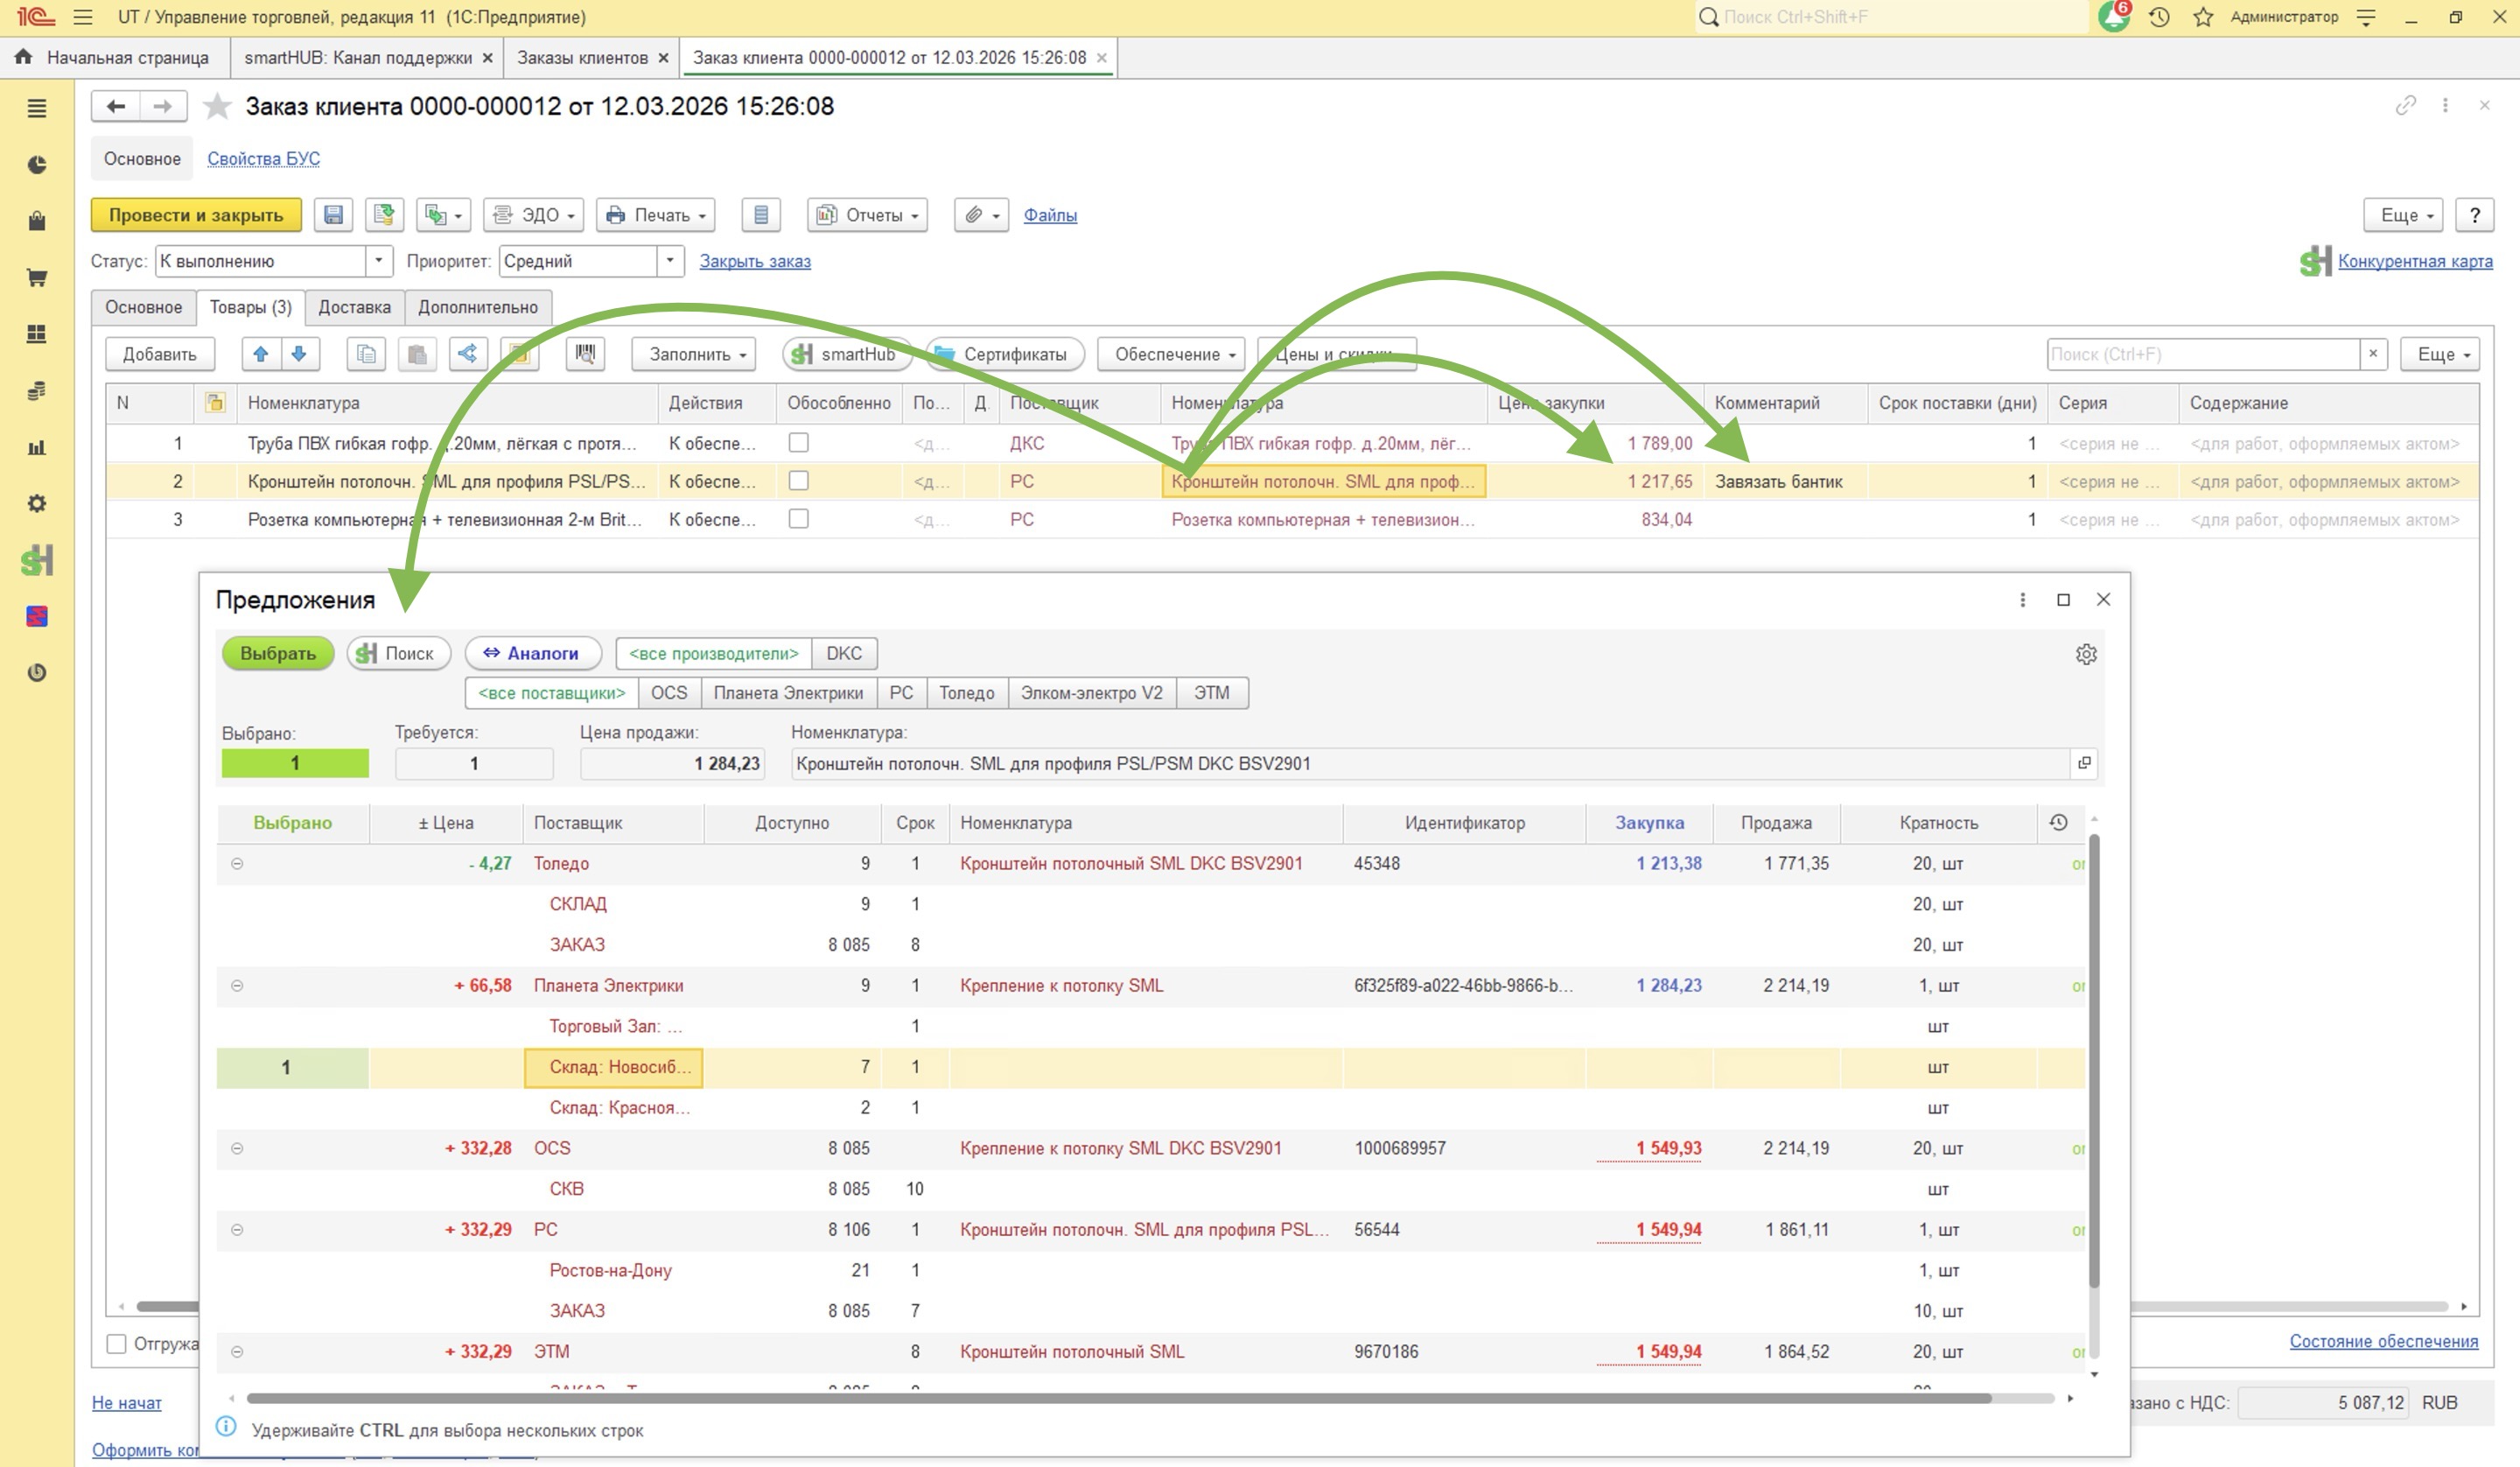The width and height of the screenshot is (2520, 1467).
Task: Filter suppliers by Элком-электро V2
Action: (x=1092, y=692)
